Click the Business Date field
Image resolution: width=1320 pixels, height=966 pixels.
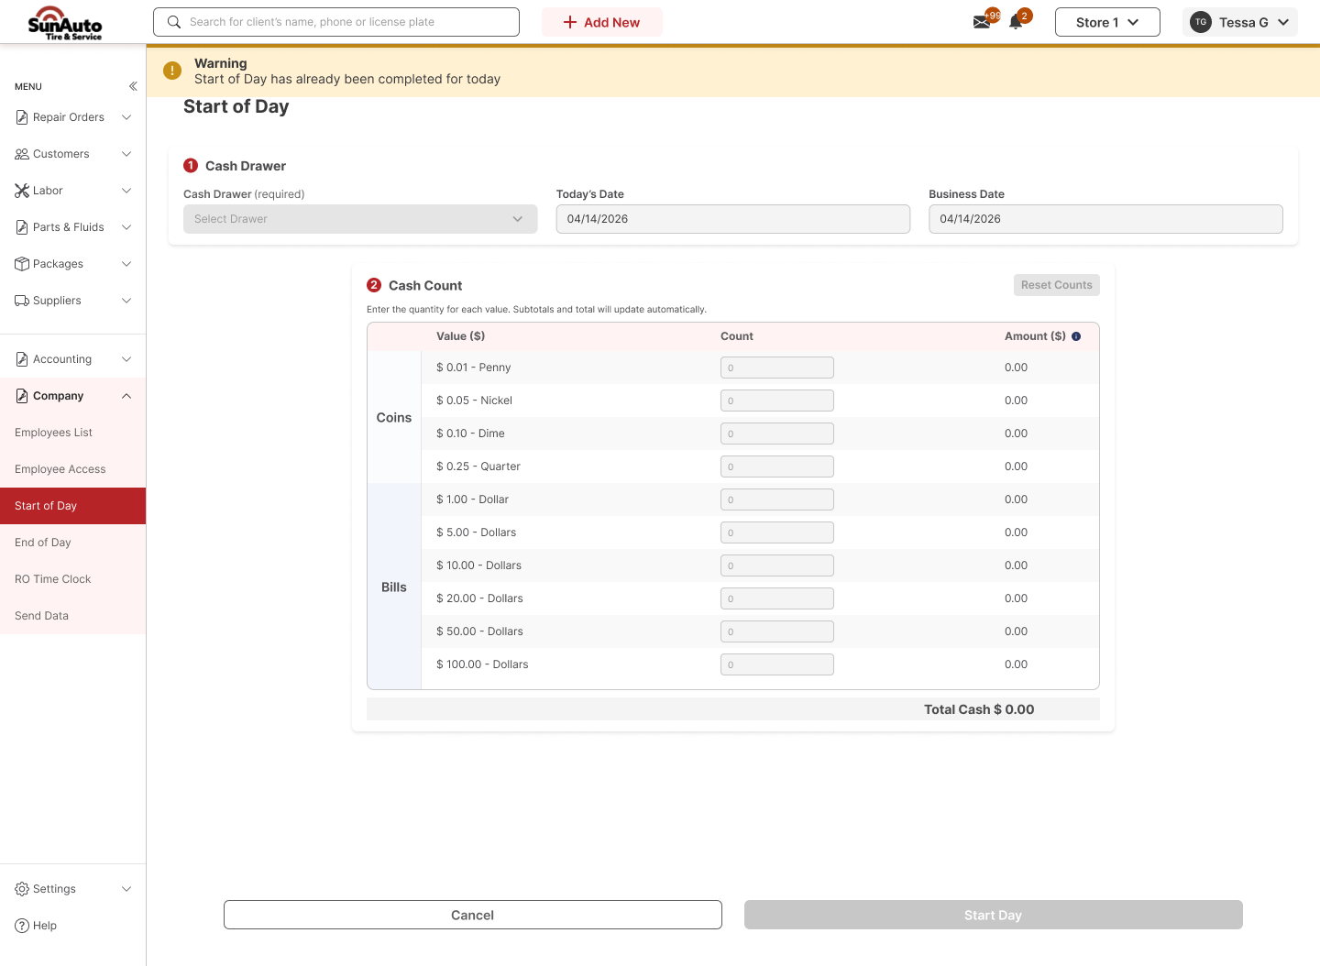click(x=1105, y=219)
